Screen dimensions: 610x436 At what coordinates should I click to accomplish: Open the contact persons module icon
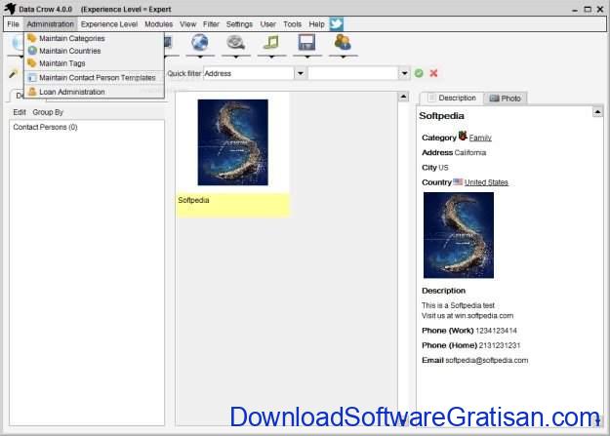point(343,43)
